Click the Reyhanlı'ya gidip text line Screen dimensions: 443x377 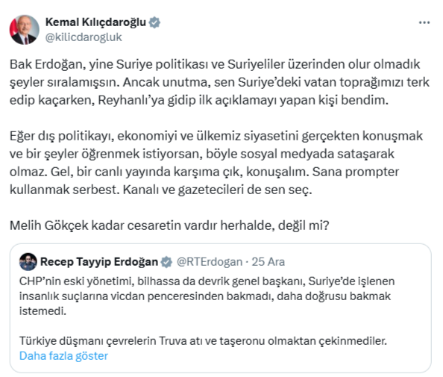(199, 100)
